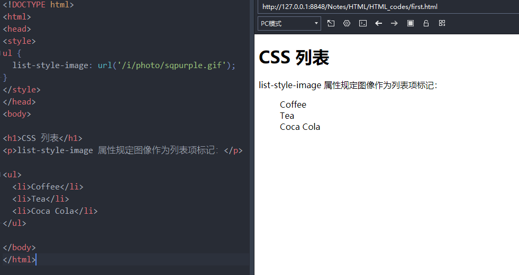Open the preview settings gear
Viewport: 519px width, 275px height.
(347, 23)
